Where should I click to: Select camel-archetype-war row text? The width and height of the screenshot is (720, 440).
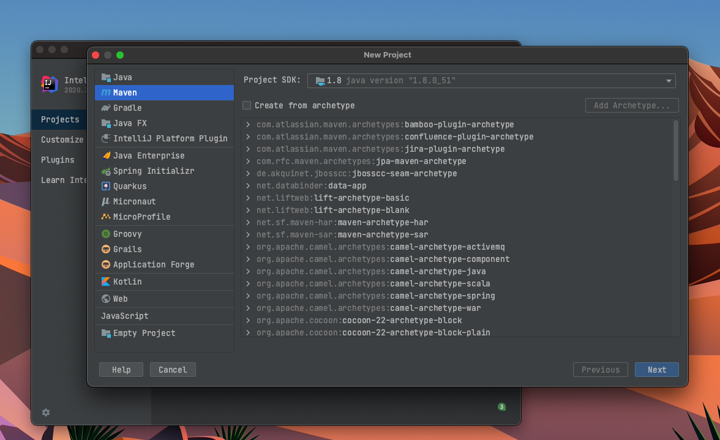(369, 308)
